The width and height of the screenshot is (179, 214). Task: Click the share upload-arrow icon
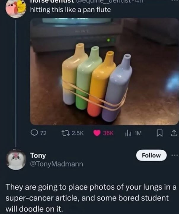(x=173, y=134)
